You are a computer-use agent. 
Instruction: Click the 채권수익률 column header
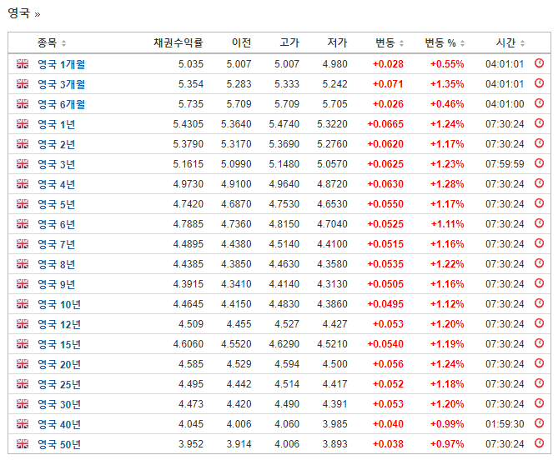coord(178,42)
